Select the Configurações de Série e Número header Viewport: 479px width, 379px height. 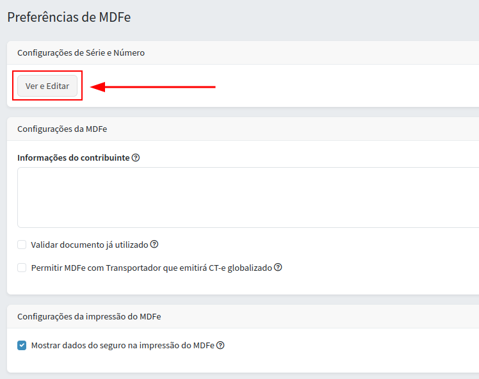[x=81, y=52]
